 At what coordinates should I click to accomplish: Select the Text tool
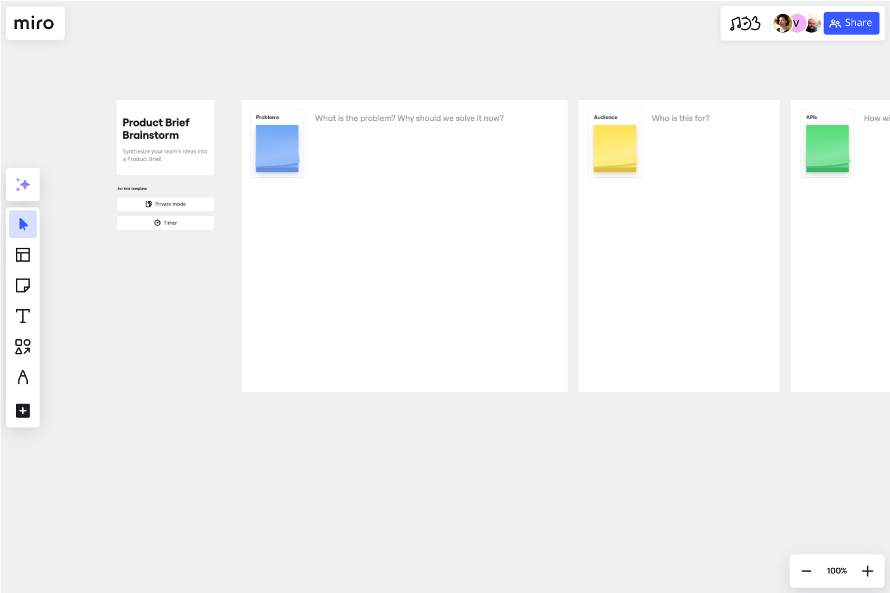[x=23, y=315]
